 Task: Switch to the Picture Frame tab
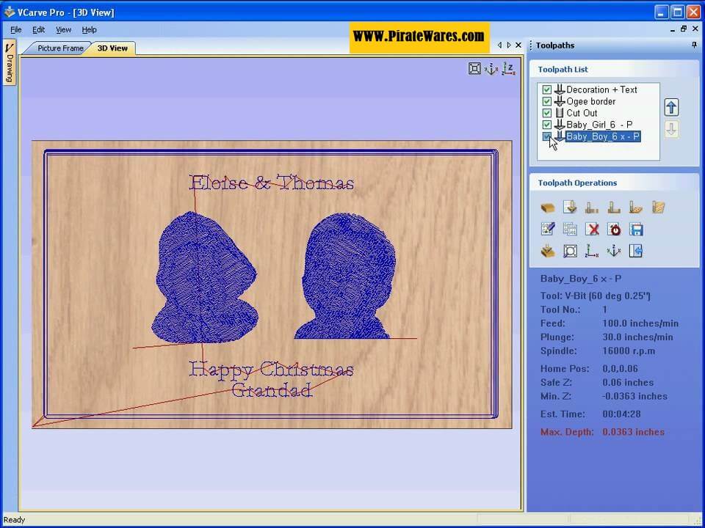point(60,48)
